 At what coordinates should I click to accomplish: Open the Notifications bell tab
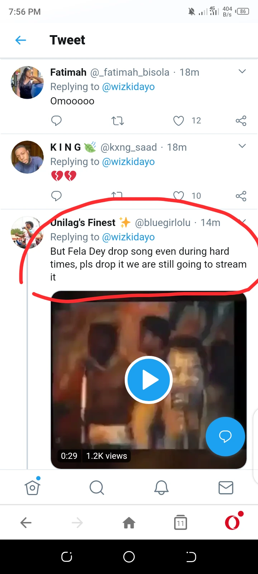pyautogui.click(x=161, y=487)
